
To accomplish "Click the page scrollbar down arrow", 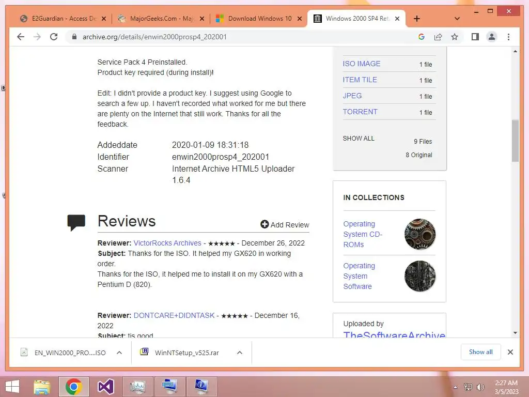I will click(x=515, y=333).
